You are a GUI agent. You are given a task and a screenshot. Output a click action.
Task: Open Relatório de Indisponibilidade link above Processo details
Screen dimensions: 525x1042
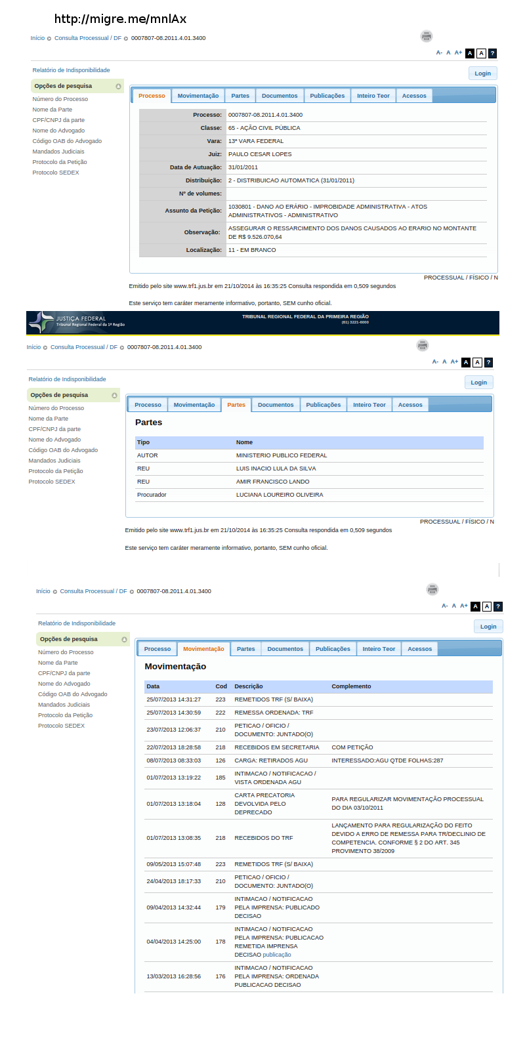pos(72,70)
